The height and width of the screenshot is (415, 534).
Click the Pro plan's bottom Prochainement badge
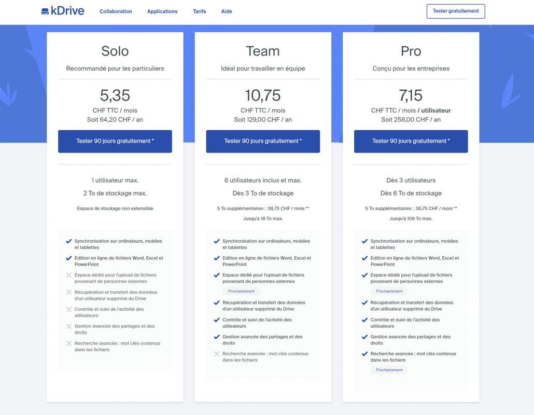[x=389, y=370]
